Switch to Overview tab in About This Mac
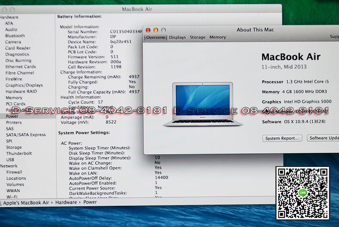The image size is (339, 227). click(156, 38)
